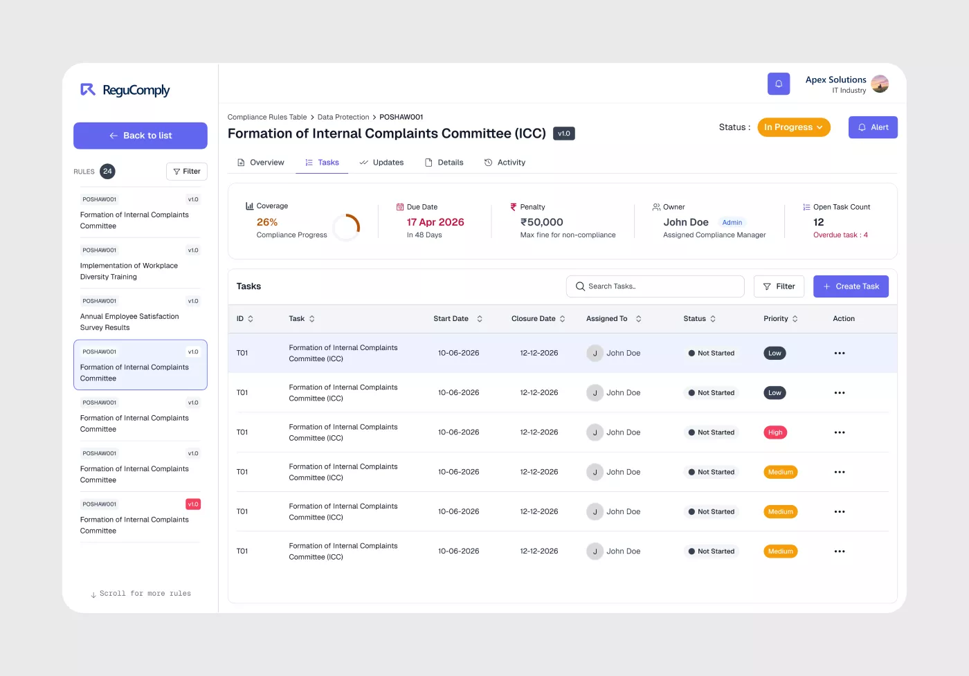Image resolution: width=969 pixels, height=676 pixels.
Task: Click the 17 Apr 2026 due date
Action: [435, 222]
